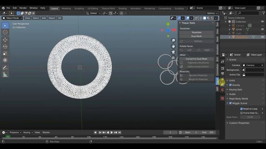Click the Start frame field
The image size is (266, 149).
(x=191, y=132)
